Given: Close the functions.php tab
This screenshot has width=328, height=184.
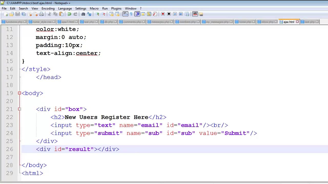Looking at the screenshot, I should [25, 22].
